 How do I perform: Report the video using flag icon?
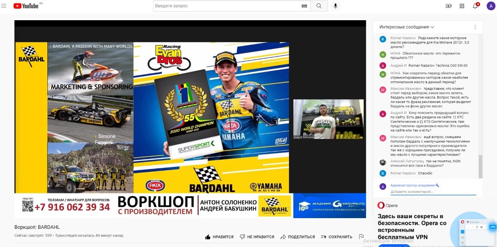pos(361,237)
